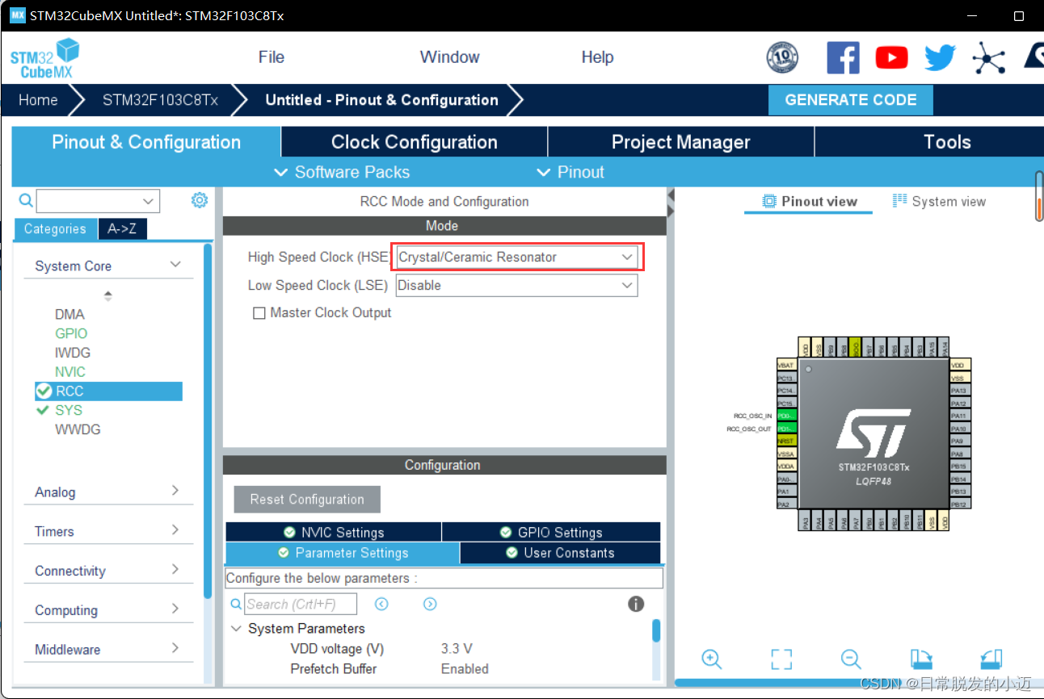This screenshot has height=699, width=1044.
Task: Enable the Master Clock Output checkbox
Action: (259, 313)
